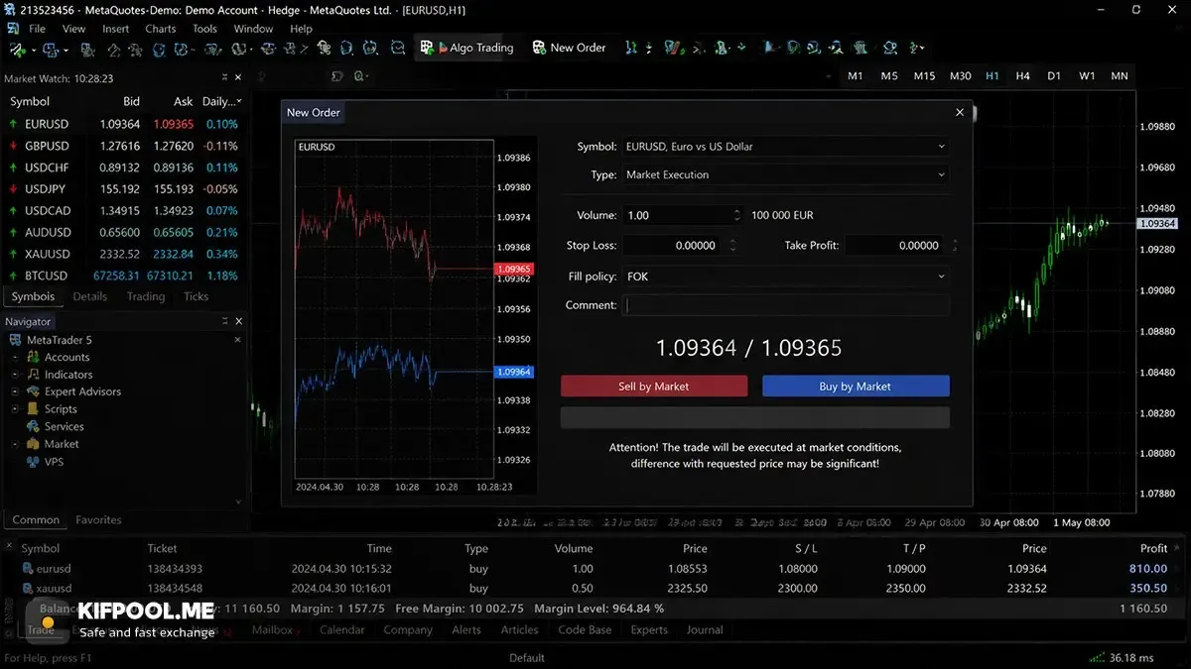
Task: Click the Expert Advisors icon in Navigator
Action: (x=33, y=391)
